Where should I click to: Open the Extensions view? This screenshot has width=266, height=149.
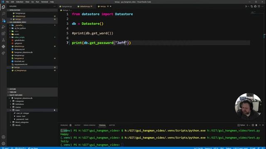pos(3,34)
